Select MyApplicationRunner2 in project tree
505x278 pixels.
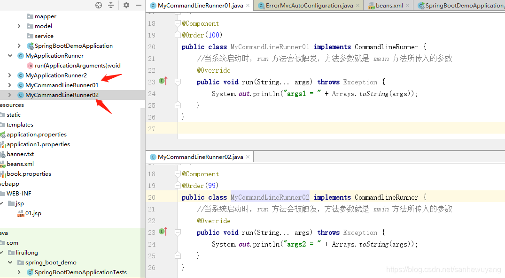point(56,75)
